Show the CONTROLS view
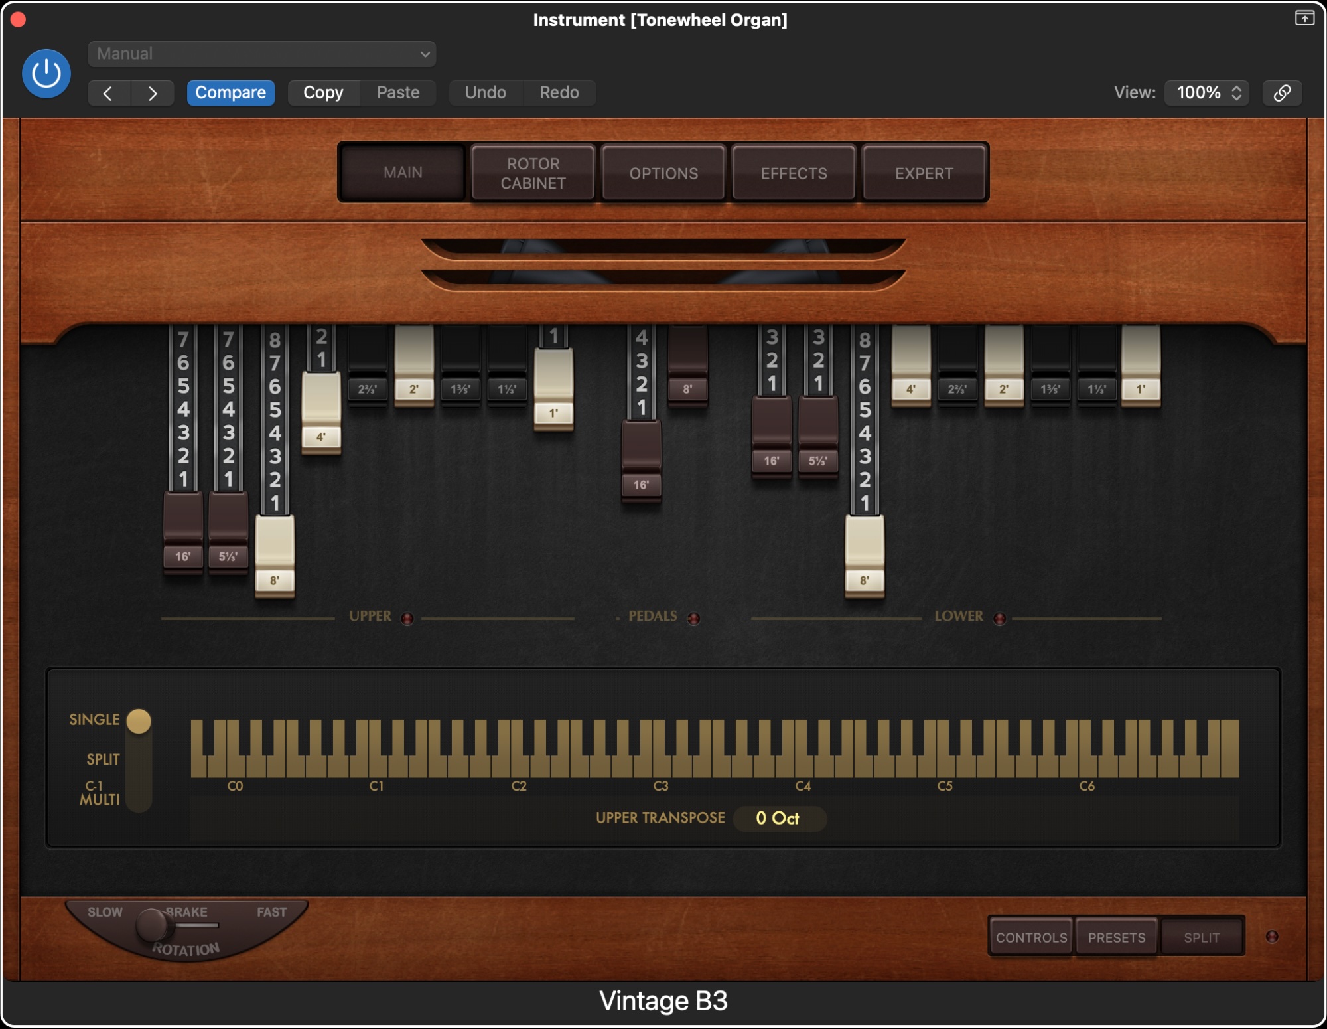The height and width of the screenshot is (1029, 1327). 1031,937
